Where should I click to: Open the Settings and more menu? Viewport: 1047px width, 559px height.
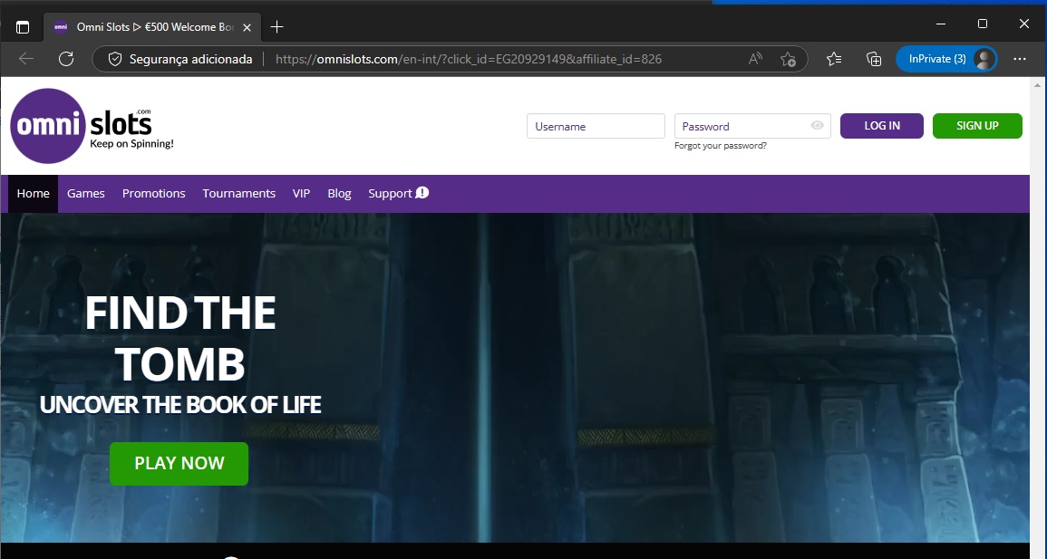tap(1020, 59)
